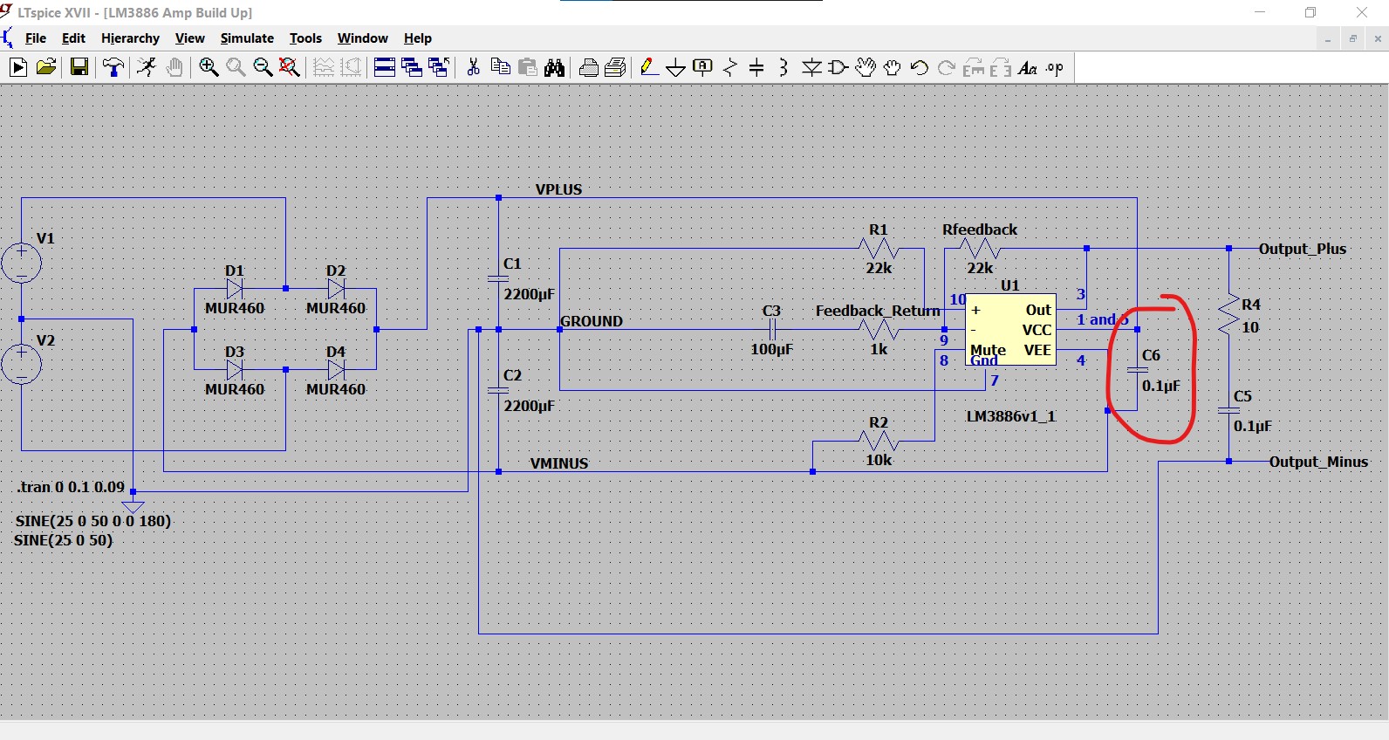Select the Diode placement tool
1389x740 pixels.
tap(811, 68)
